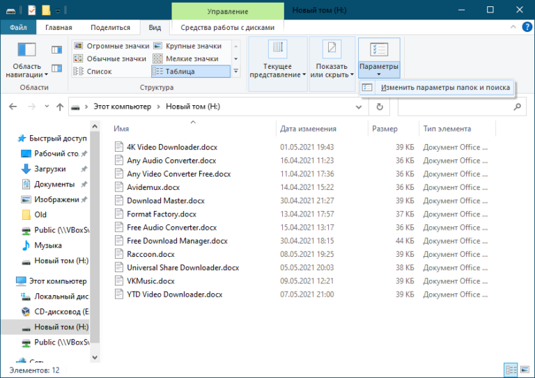Choose Обычные значки layout

click(x=110, y=58)
